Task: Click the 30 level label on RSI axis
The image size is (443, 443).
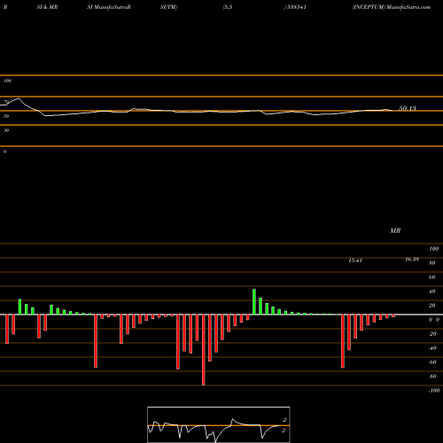Action: click(6, 130)
